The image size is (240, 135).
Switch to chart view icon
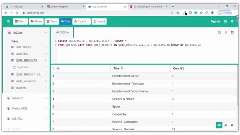[225, 125]
